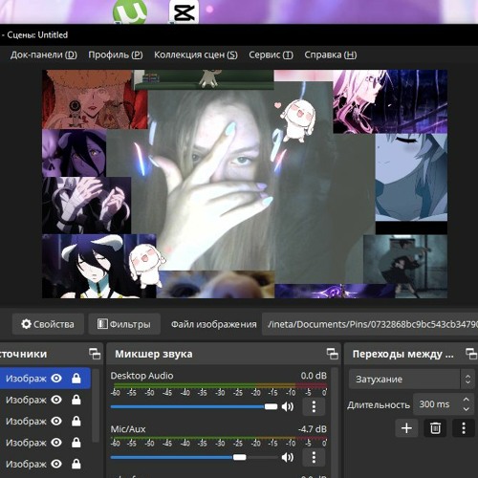
Task: Open Desktop Audio three-dots options menu
Action: pos(314,406)
